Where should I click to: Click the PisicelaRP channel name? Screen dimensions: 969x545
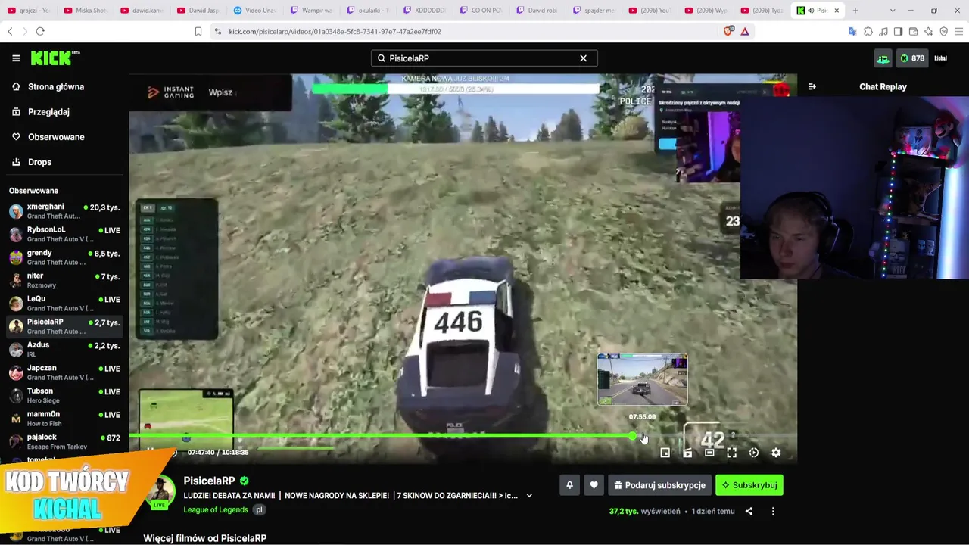point(209,481)
